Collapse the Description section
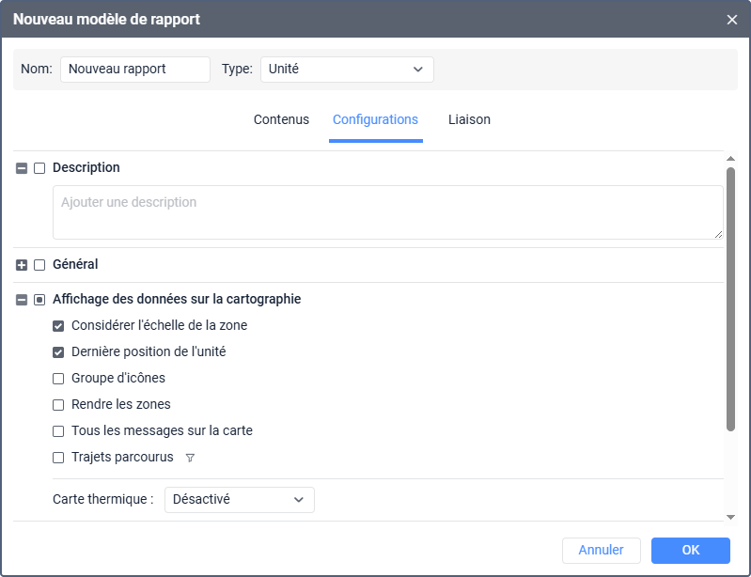Viewport: 751px width, 577px height. (22, 168)
